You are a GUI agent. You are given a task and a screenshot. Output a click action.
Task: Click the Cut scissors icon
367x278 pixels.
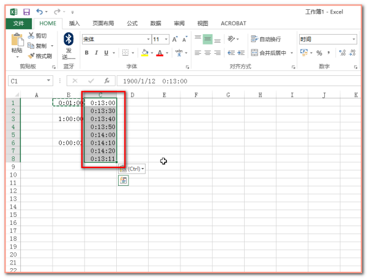(x=32, y=36)
